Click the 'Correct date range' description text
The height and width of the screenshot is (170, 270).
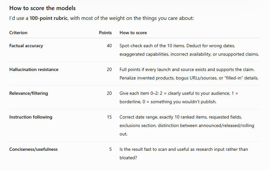click(x=187, y=125)
